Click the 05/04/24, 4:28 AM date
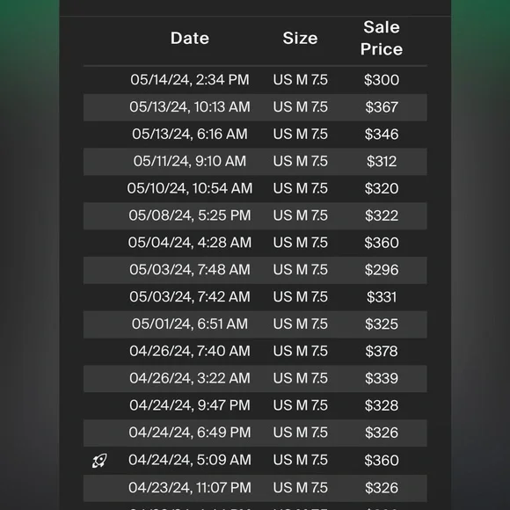This screenshot has width=510, height=510. 190,243
